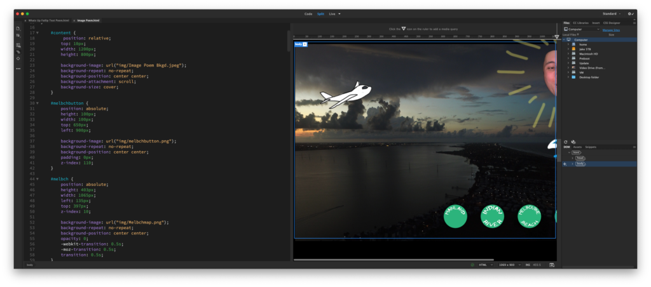Click the preview in browser icon in status bar

click(x=551, y=265)
